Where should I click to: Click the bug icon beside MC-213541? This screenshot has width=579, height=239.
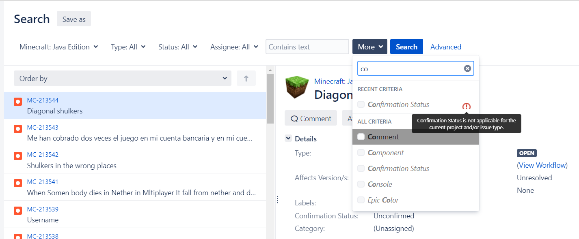pyautogui.click(x=18, y=183)
